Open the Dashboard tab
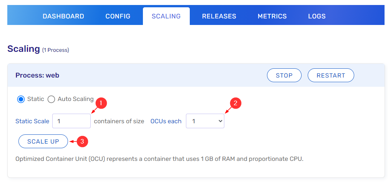This screenshot has height=182, width=388. tap(63, 16)
